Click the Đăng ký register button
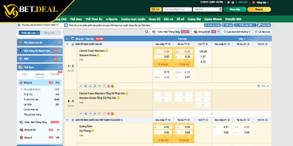The height and width of the screenshot is (146, 293). [259, 9]
